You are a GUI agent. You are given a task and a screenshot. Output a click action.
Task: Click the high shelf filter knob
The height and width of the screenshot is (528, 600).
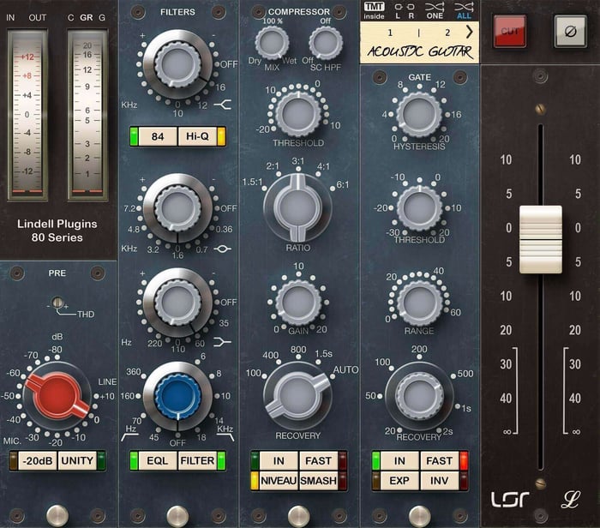pyautogui.click(x=177, y=64)
